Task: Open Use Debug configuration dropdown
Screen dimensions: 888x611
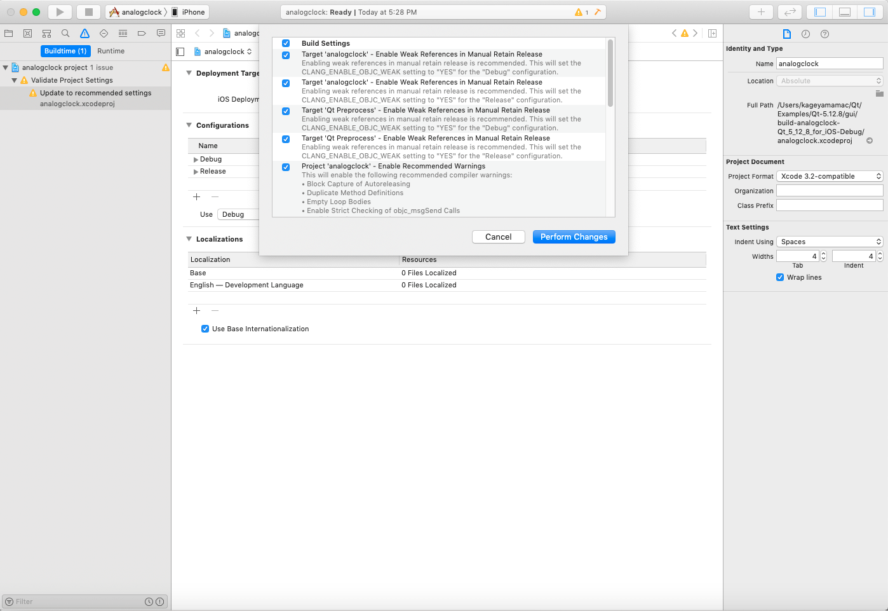Action: [x=238, y=214]
